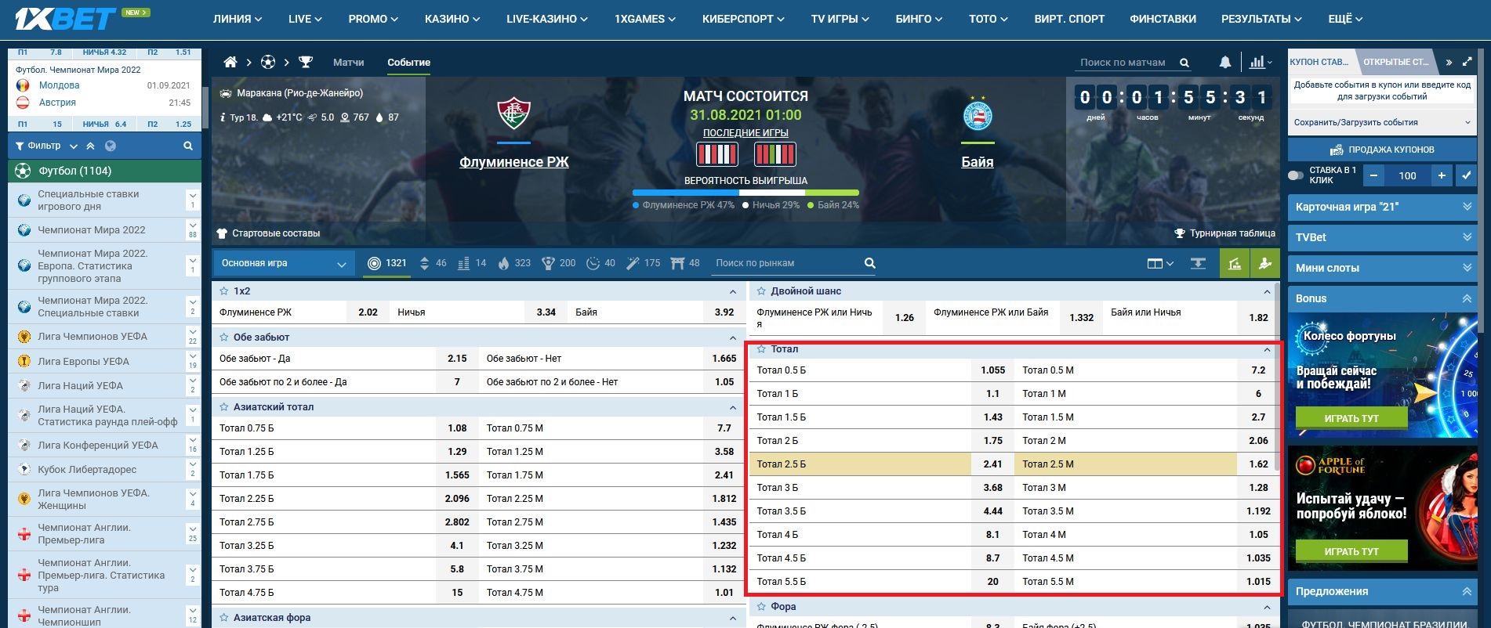Click the Поиск по рынкам search field
Image resolution: width=1491 pixels, height=628 pixels.
point(784,263)
